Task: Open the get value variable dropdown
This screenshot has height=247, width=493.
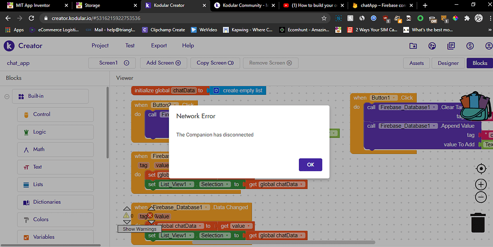Action: [248, 226]
